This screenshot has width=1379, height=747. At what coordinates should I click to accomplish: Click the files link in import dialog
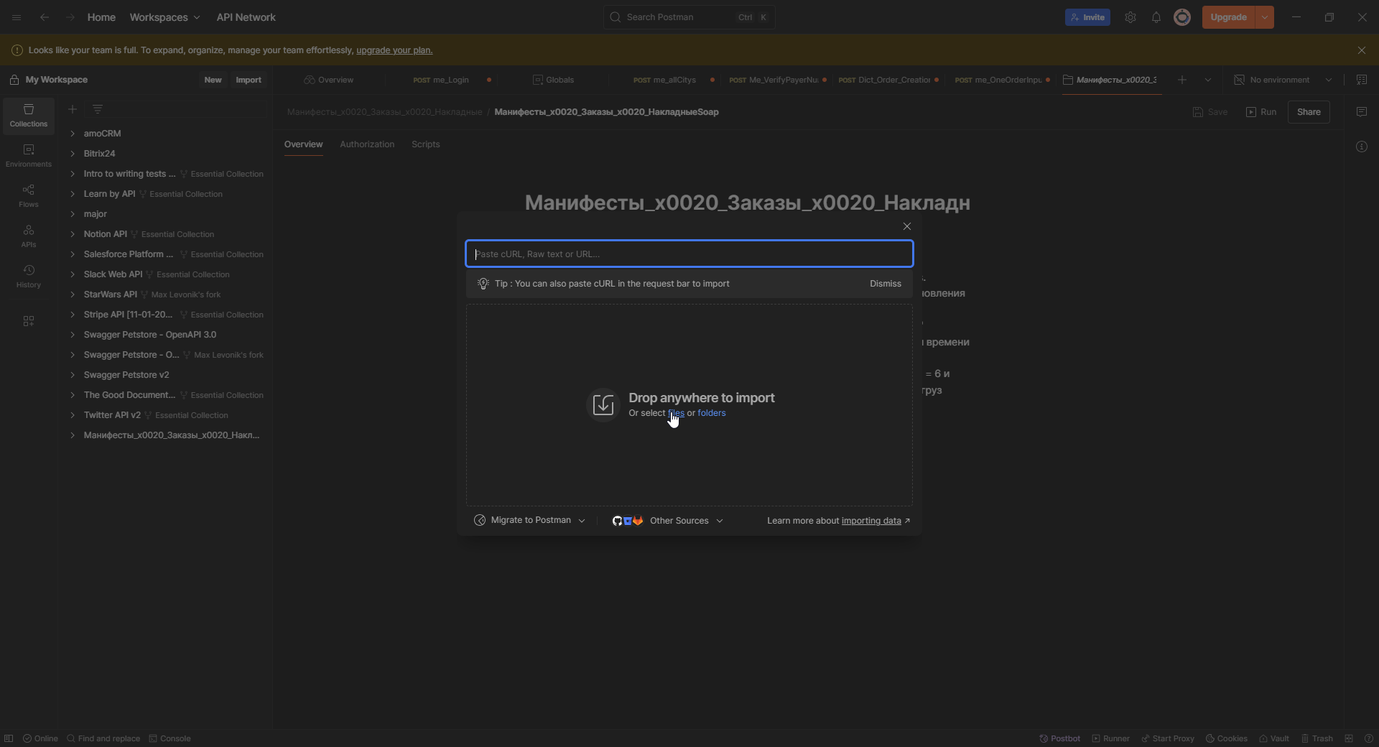tap(676, 413)
